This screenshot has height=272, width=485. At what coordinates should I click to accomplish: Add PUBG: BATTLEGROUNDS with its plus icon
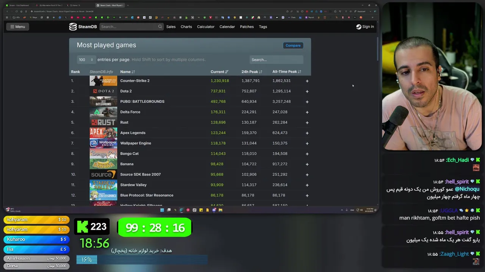point(307,102)
